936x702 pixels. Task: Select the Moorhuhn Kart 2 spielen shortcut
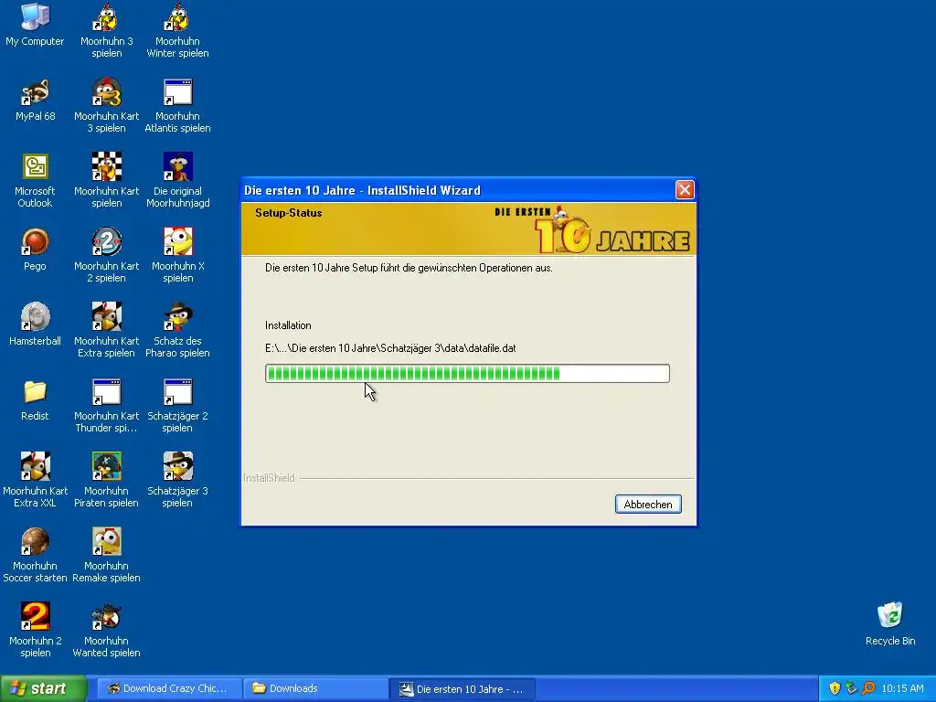(x=106, y=256)
